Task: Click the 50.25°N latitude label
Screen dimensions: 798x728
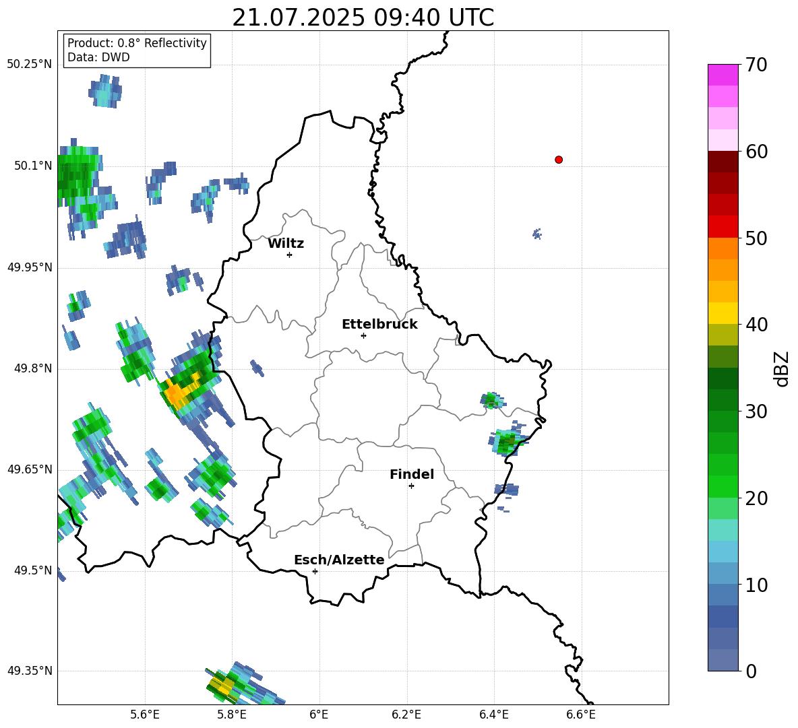Action: coord(29,65)
